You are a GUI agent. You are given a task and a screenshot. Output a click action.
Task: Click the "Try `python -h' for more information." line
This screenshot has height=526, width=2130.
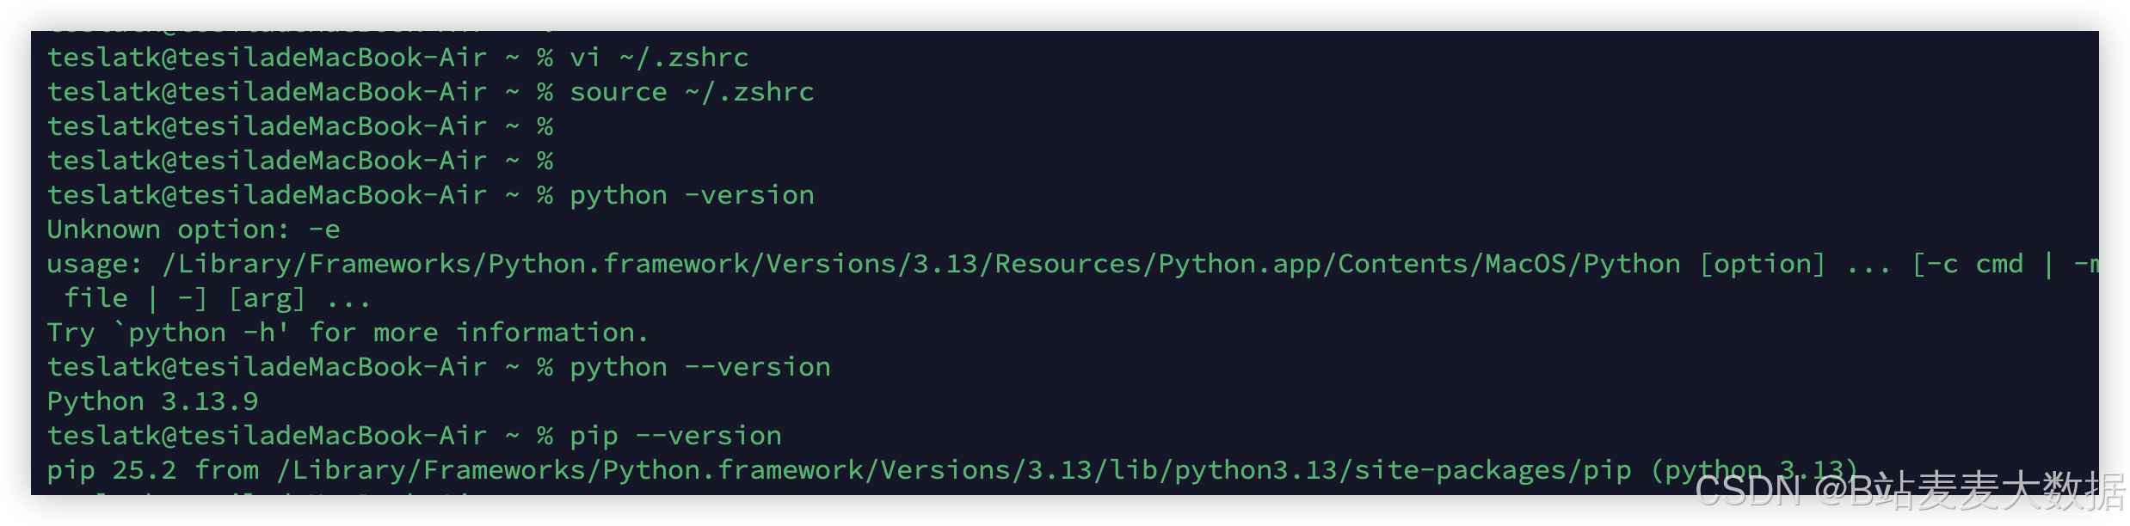coord(348,333)
